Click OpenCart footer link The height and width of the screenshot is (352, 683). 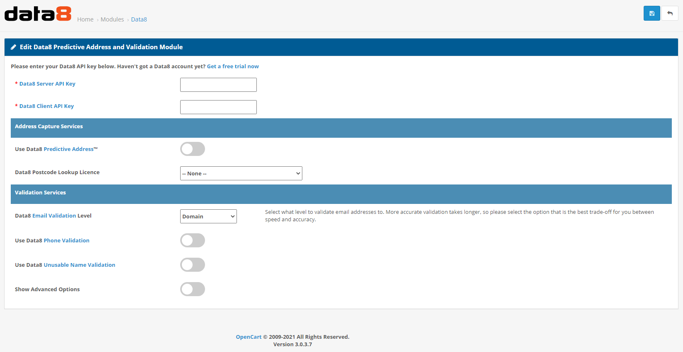(249, 337)
